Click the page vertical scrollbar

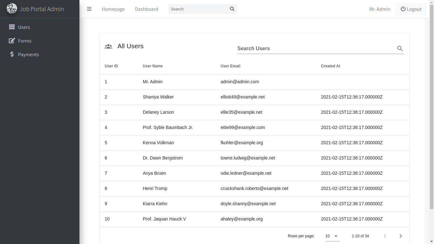tap(431, 111)
